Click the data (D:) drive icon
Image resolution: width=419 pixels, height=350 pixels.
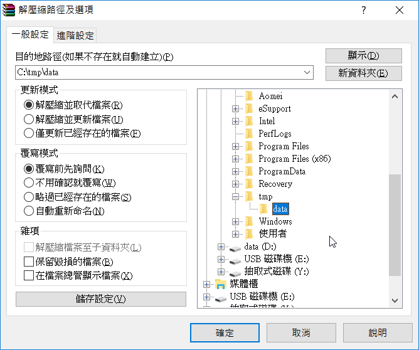(x=235, y=248)
